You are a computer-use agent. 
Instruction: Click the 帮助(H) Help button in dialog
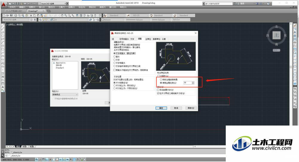coord(191,108)
